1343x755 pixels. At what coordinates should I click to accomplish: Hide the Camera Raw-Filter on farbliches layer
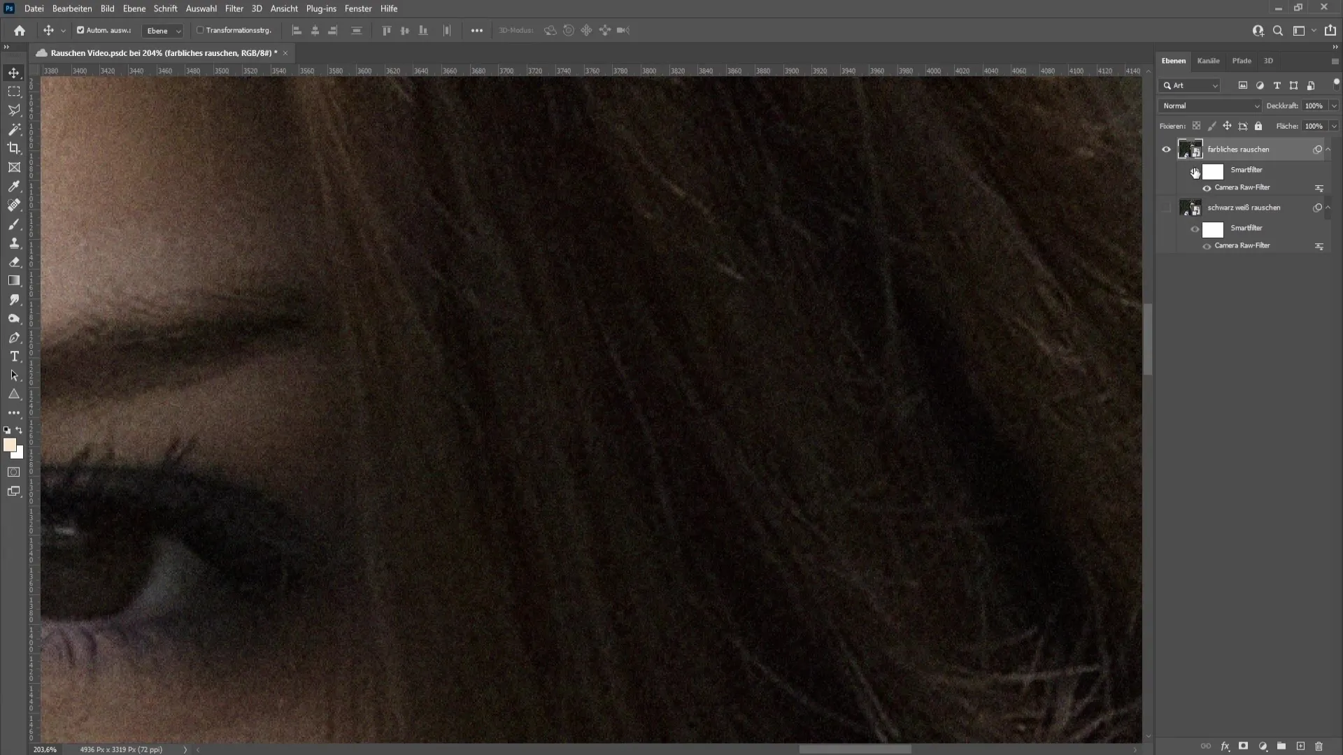click(1207, 188)
